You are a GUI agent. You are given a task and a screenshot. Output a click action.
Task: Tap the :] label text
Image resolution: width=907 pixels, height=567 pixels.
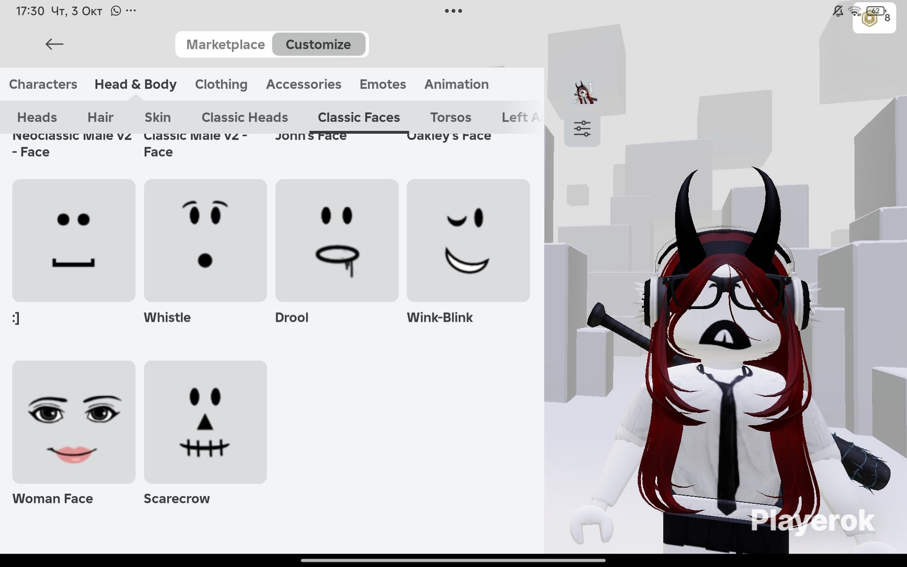coord(16,318)
